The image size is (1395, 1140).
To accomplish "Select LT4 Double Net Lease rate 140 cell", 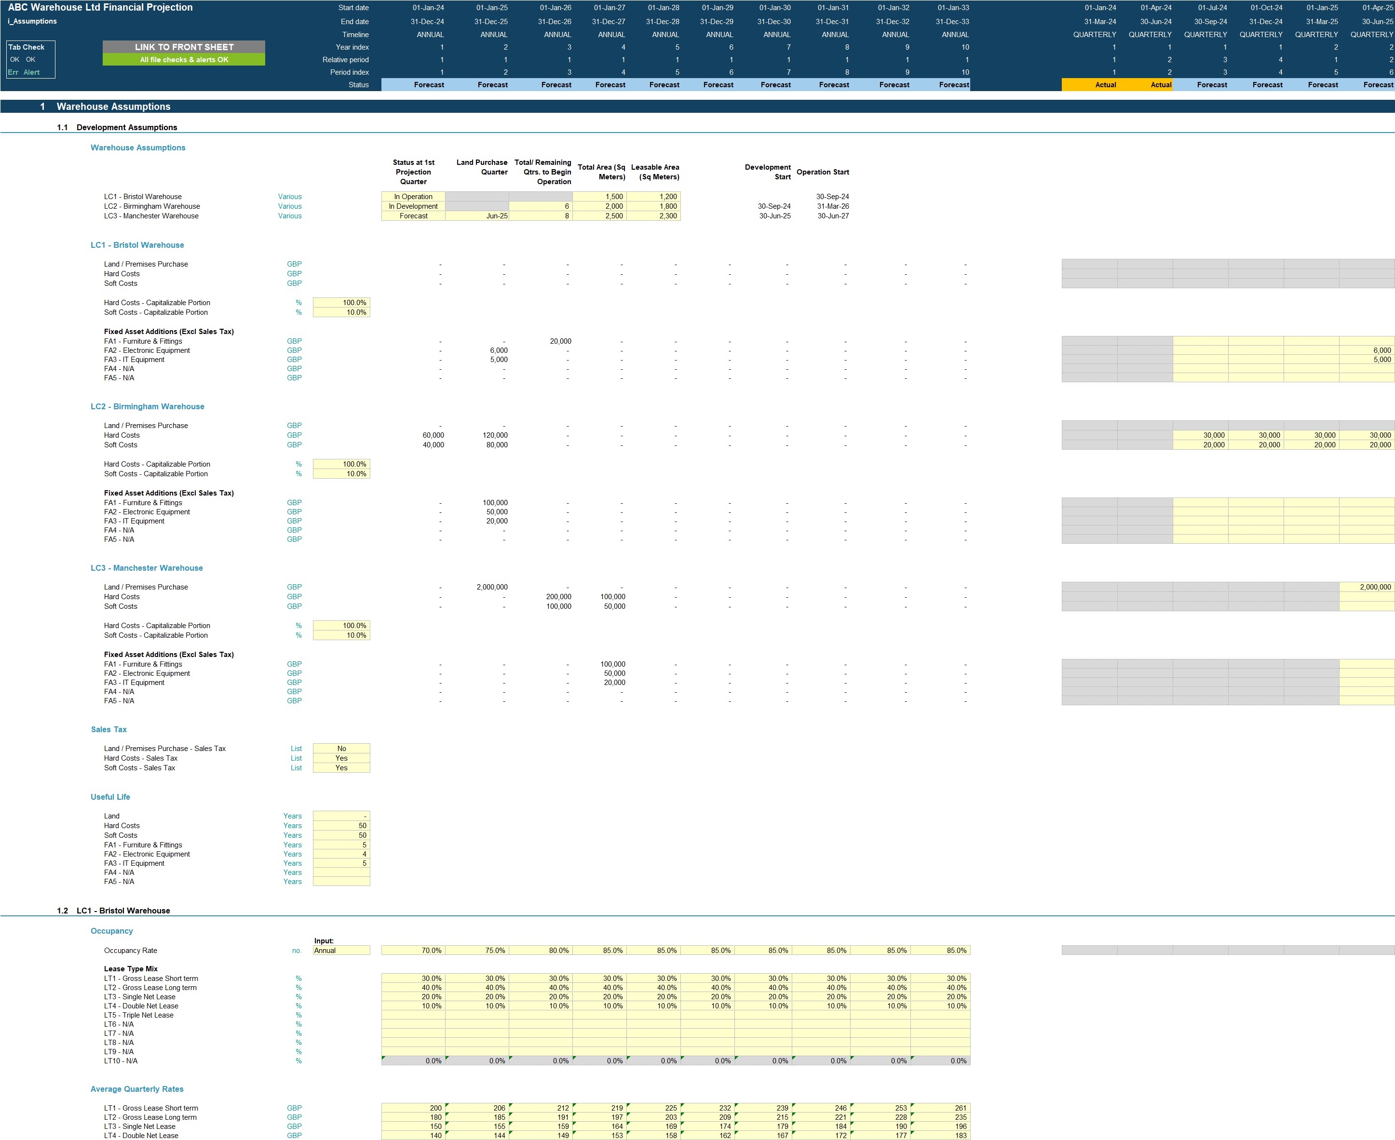I will (x=413, y=1135).
